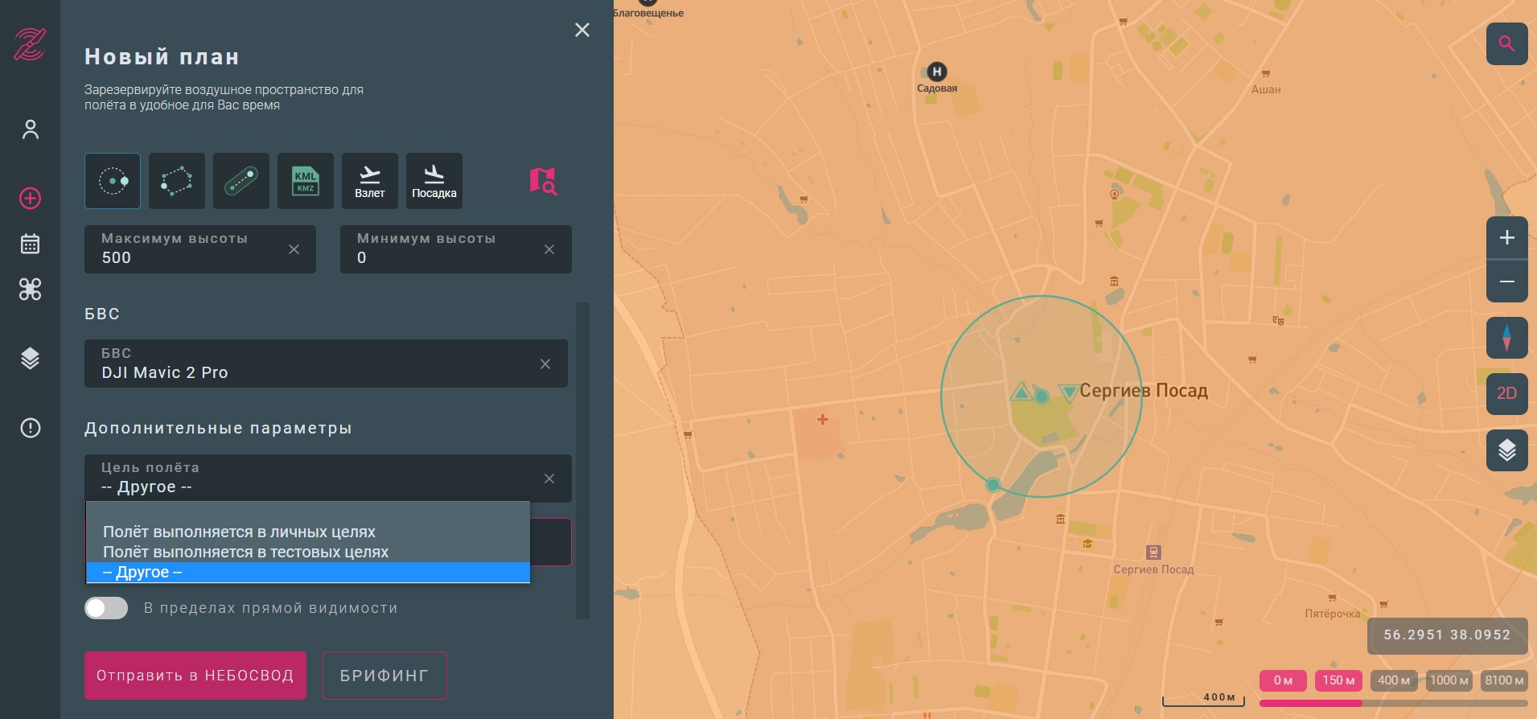Viewport: 1537px width, 719px height.
Task: Set the landing point with Посадка
Action: point(434,181)
